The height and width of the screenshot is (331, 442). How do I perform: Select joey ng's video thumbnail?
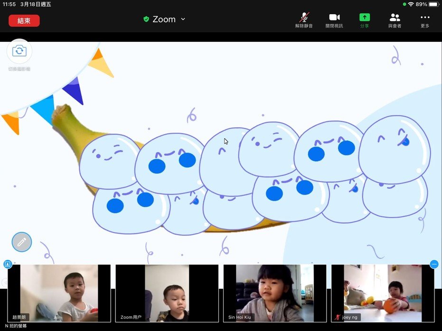pos(383,293)
